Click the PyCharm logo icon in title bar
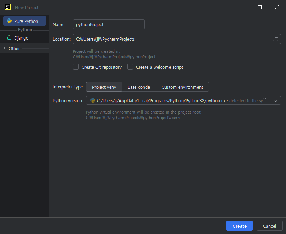Screen dimensions: 286x234 (8, 7)
